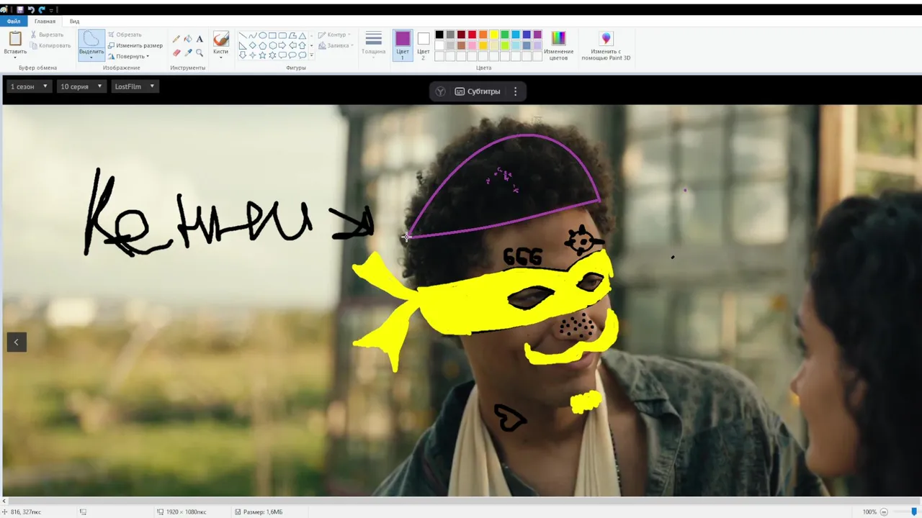Image resolution: width=922 pixels, height=518 pixels.
Task: Open the Повернуть rotate dropdown
Action: click(129, 56)
